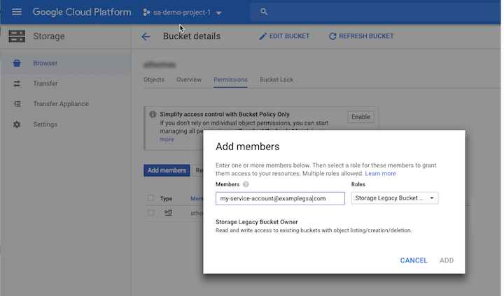504x296 pixels.
Task: Open the Learn more link in dialog
Action: [380, 174]
